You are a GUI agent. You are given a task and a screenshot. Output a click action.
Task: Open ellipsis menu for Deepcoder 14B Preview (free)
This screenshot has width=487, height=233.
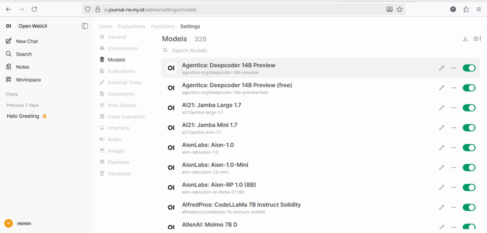pos(454,88)
